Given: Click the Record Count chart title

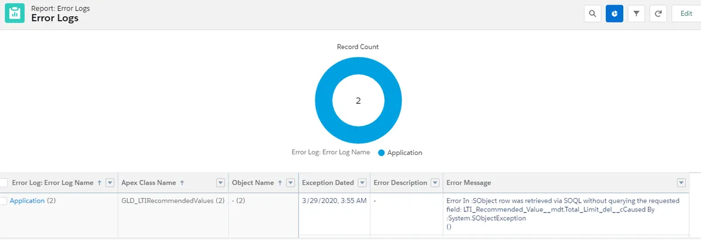Looking at the screenshot, I should pyautogui.click(x=358, y=47).
